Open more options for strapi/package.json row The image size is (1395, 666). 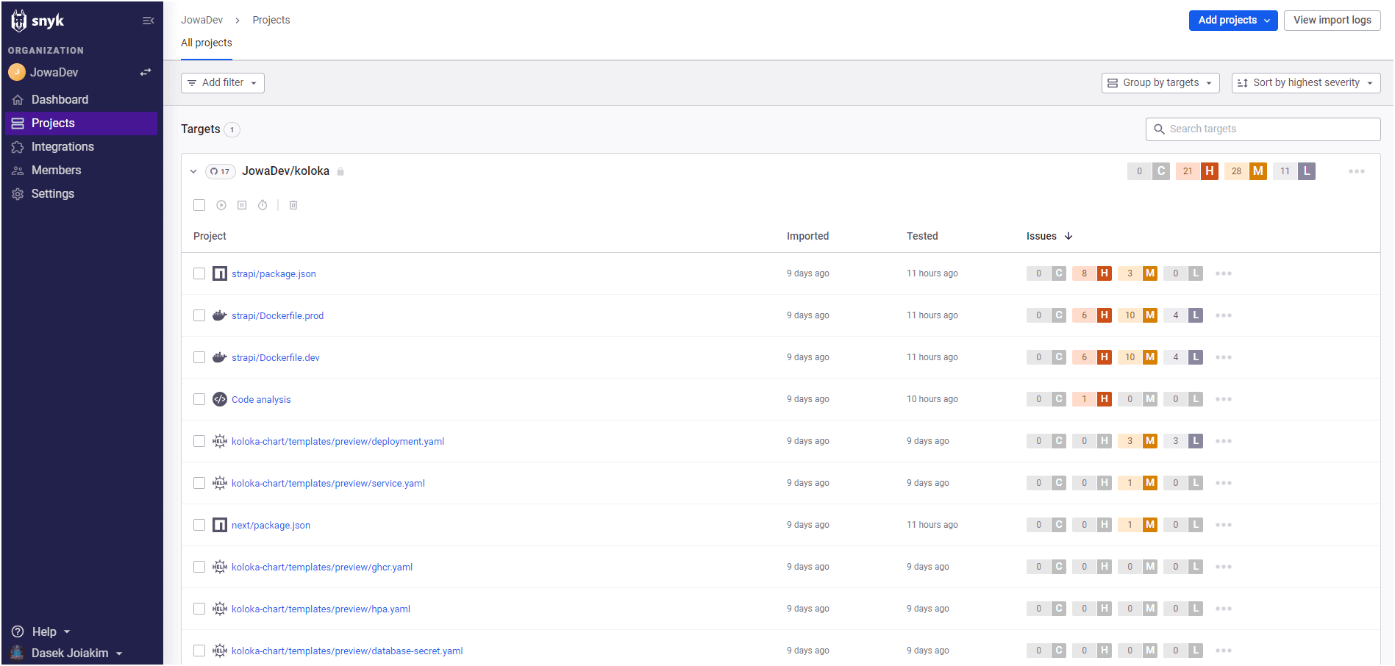[1224, 273]
